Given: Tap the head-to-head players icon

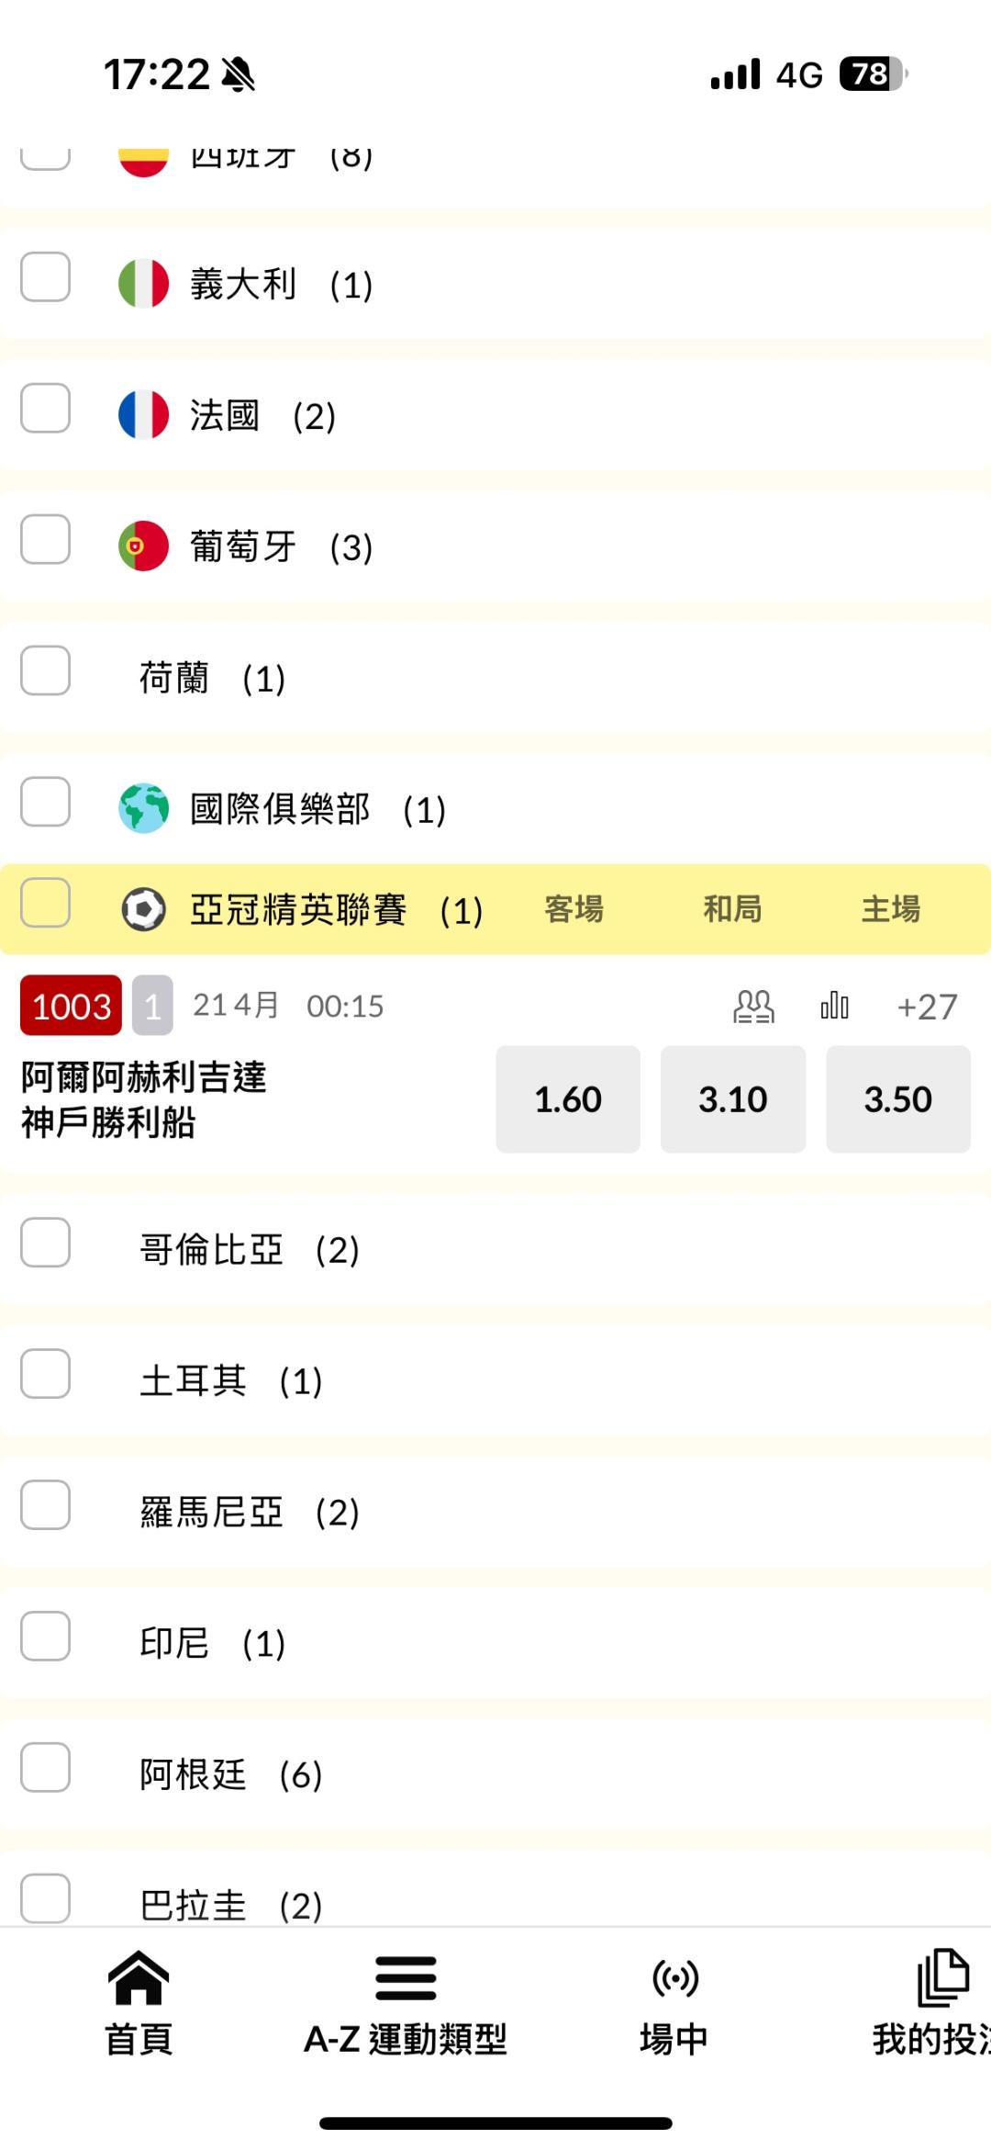Looking at the screenshot, I should 753,1007.
